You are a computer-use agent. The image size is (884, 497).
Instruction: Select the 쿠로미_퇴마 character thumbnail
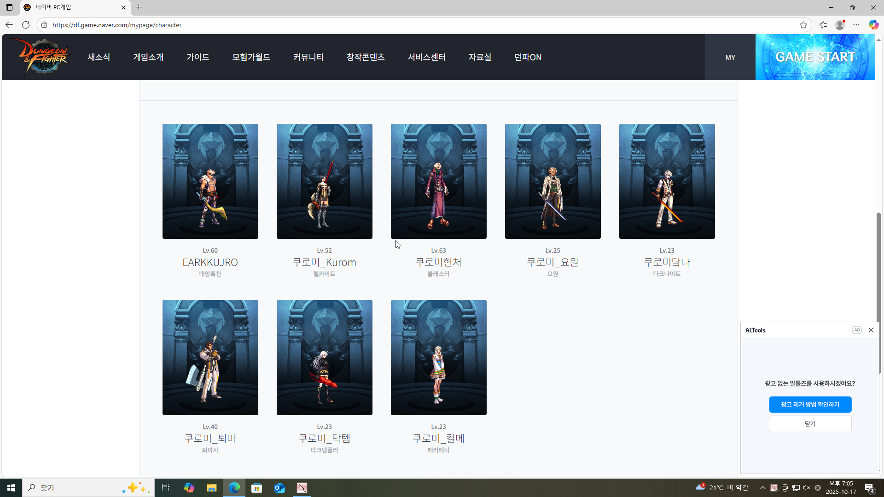(210, 358)
